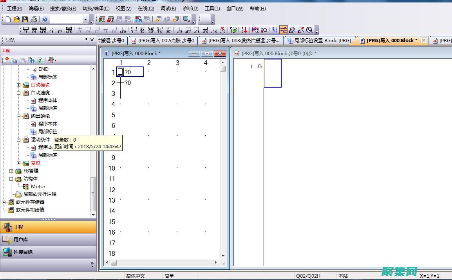Image resolution: width=452 pixels, height=280 pixels.
Task: Expand the FB管理 tree node
Action: 11,171
